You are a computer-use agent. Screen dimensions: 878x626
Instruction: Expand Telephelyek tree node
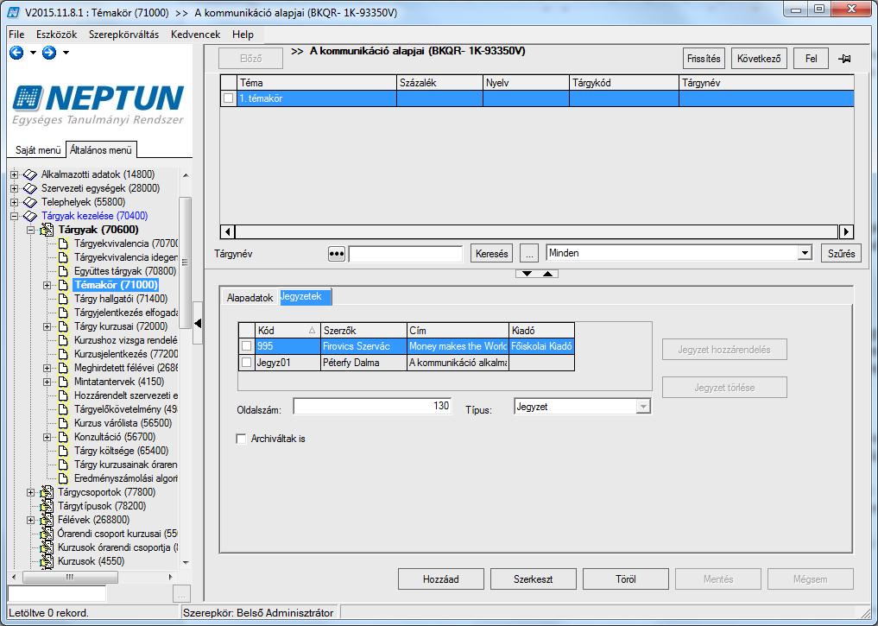(x=15, y=202)
